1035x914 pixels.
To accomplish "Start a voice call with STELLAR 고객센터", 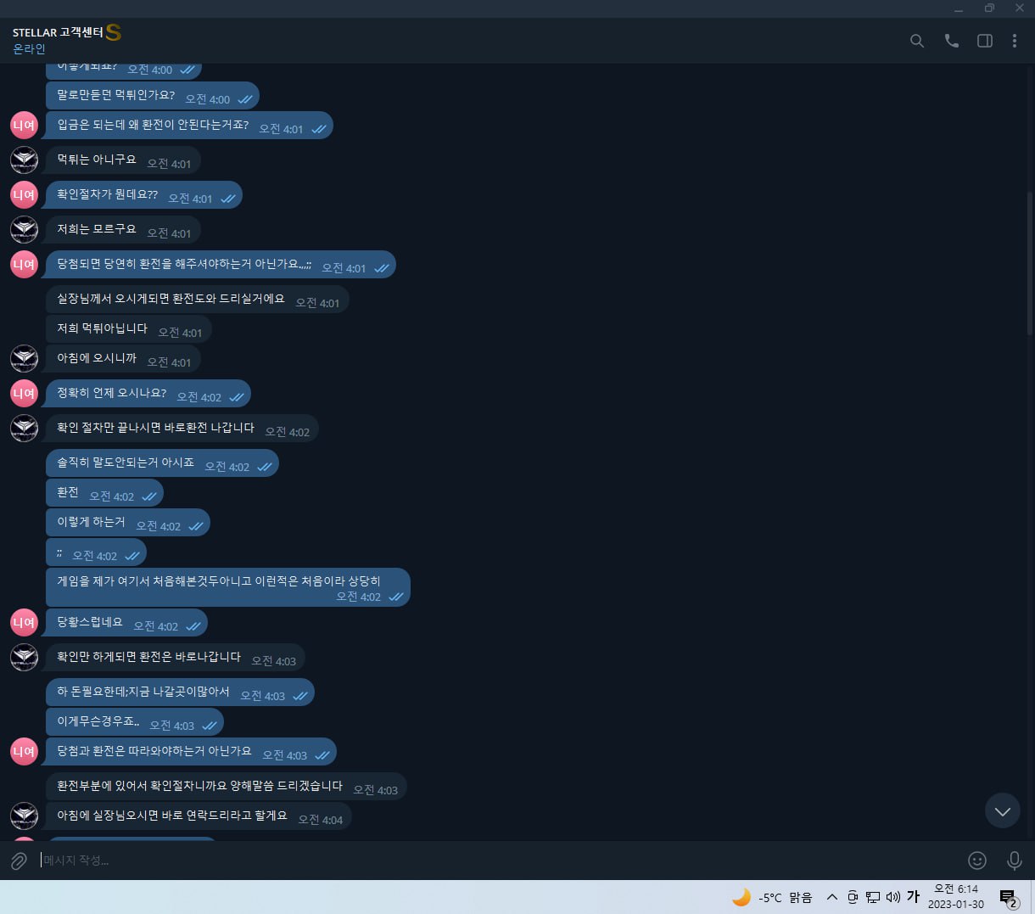I will click(x=952, y=41).
